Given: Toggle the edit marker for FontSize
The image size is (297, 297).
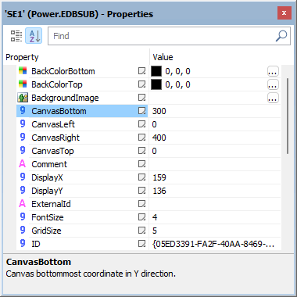Looking at the screenshot, I should pos(141,217).
